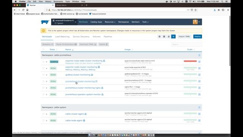
Task: Open action menu for grafana-cluster-monitoring row
Action: click(x=199, y=75)
